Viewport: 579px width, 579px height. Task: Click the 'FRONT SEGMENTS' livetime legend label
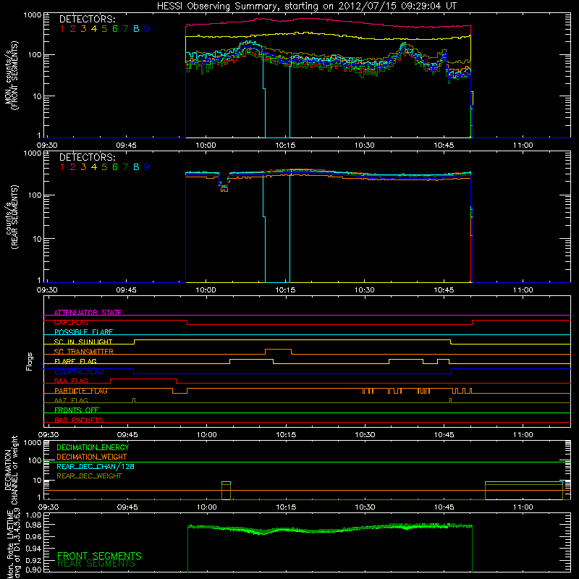coord(99,556)
